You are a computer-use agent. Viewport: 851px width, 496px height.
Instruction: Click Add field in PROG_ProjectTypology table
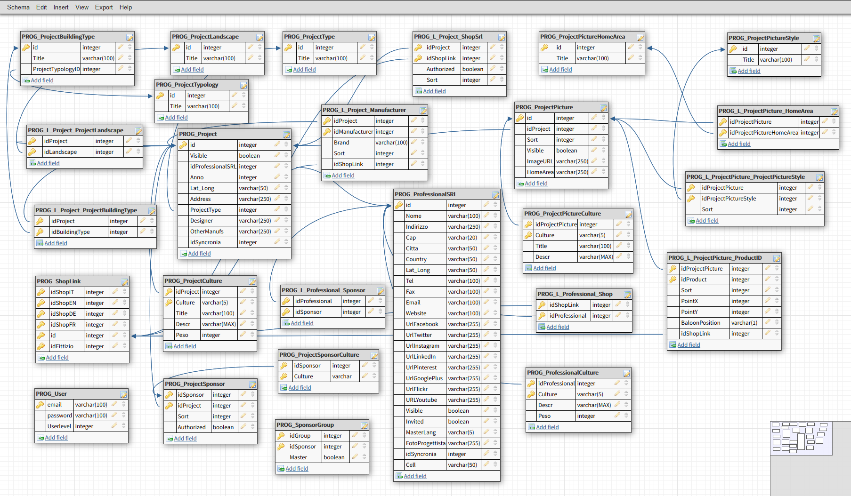176,118
